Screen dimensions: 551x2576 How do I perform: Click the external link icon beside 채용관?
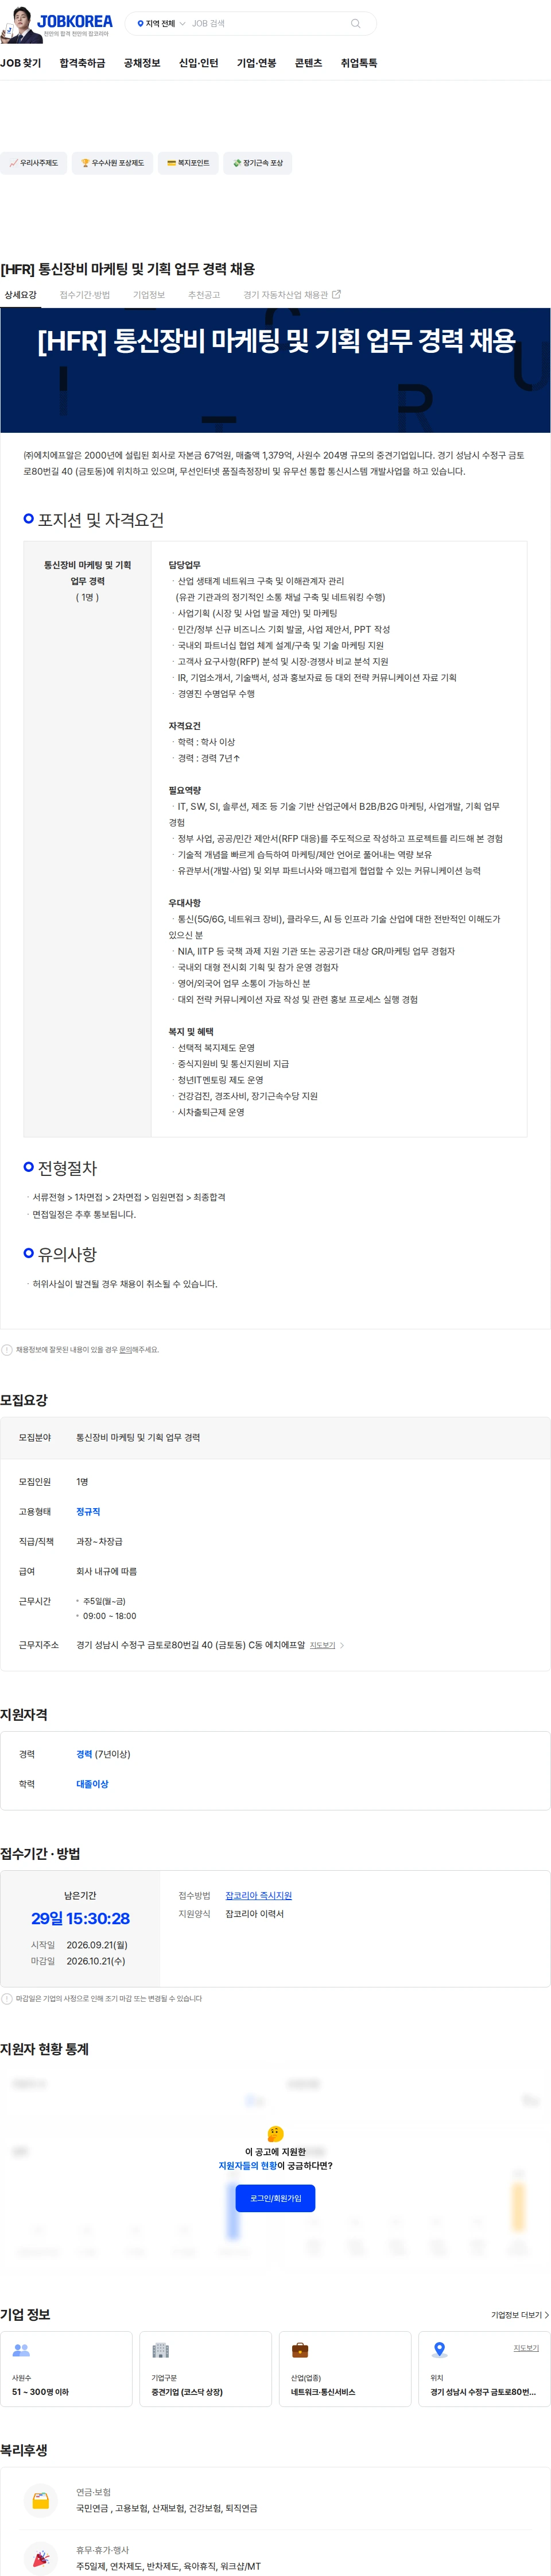pyautogui.click(x=336, y=295)
